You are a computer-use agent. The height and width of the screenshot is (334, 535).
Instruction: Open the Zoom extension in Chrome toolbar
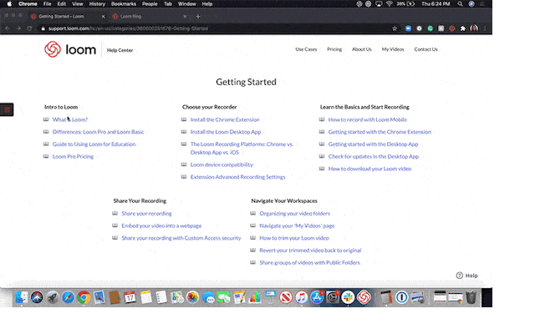click(408, 28)
